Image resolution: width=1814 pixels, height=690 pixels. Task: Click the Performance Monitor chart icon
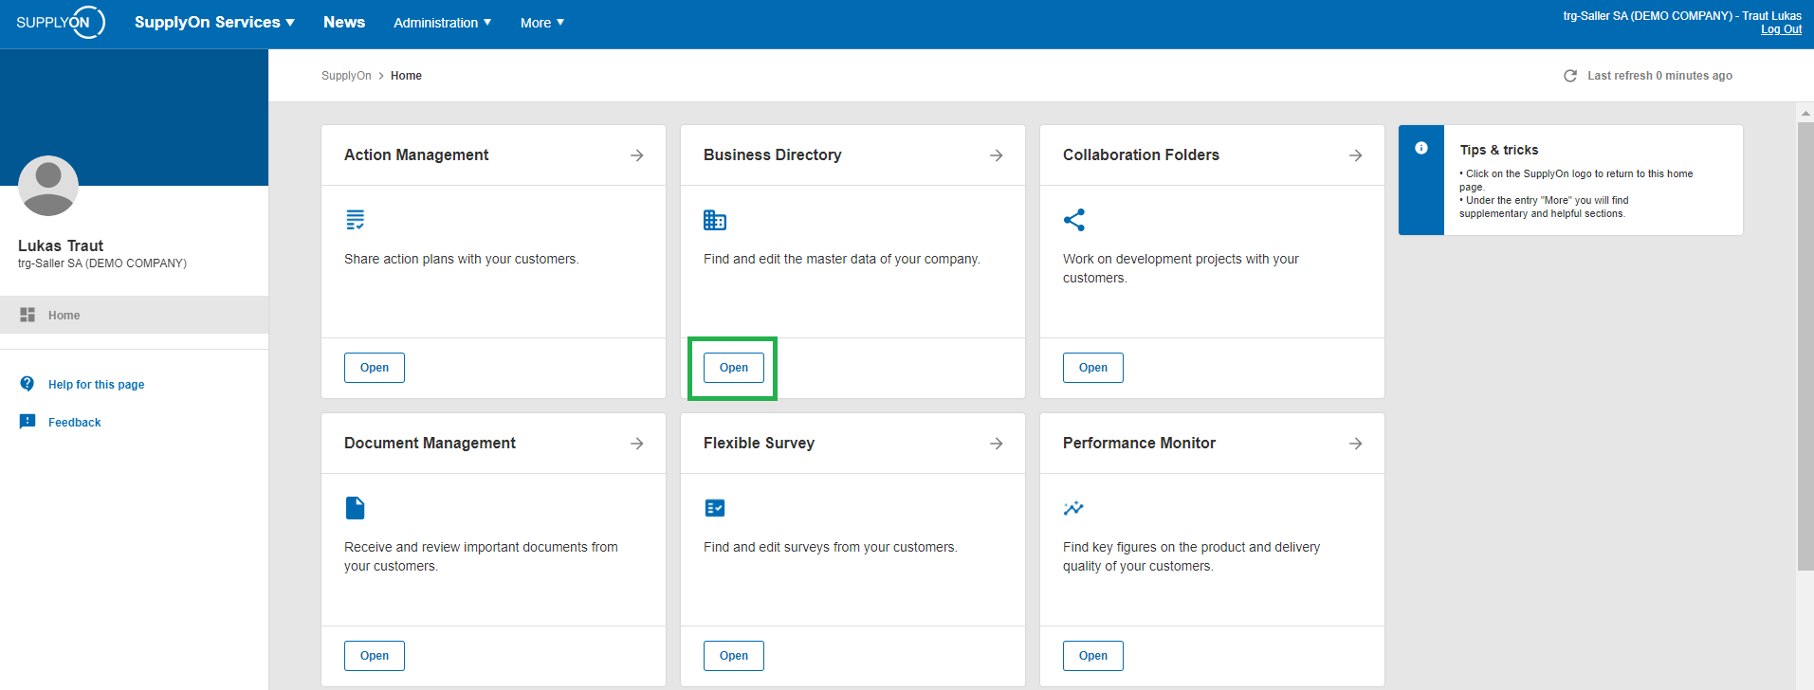[1073, 508]
